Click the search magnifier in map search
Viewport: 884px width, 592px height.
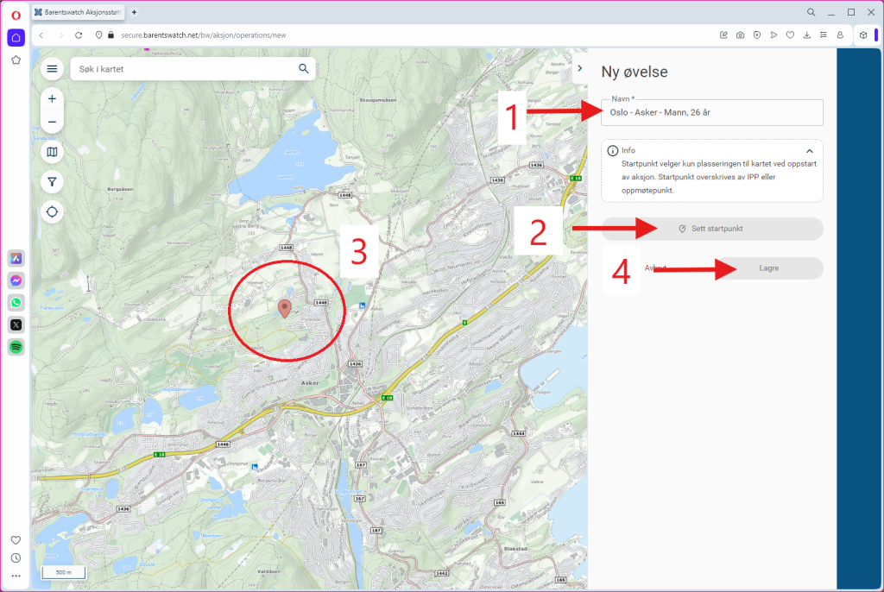(303, 69)
